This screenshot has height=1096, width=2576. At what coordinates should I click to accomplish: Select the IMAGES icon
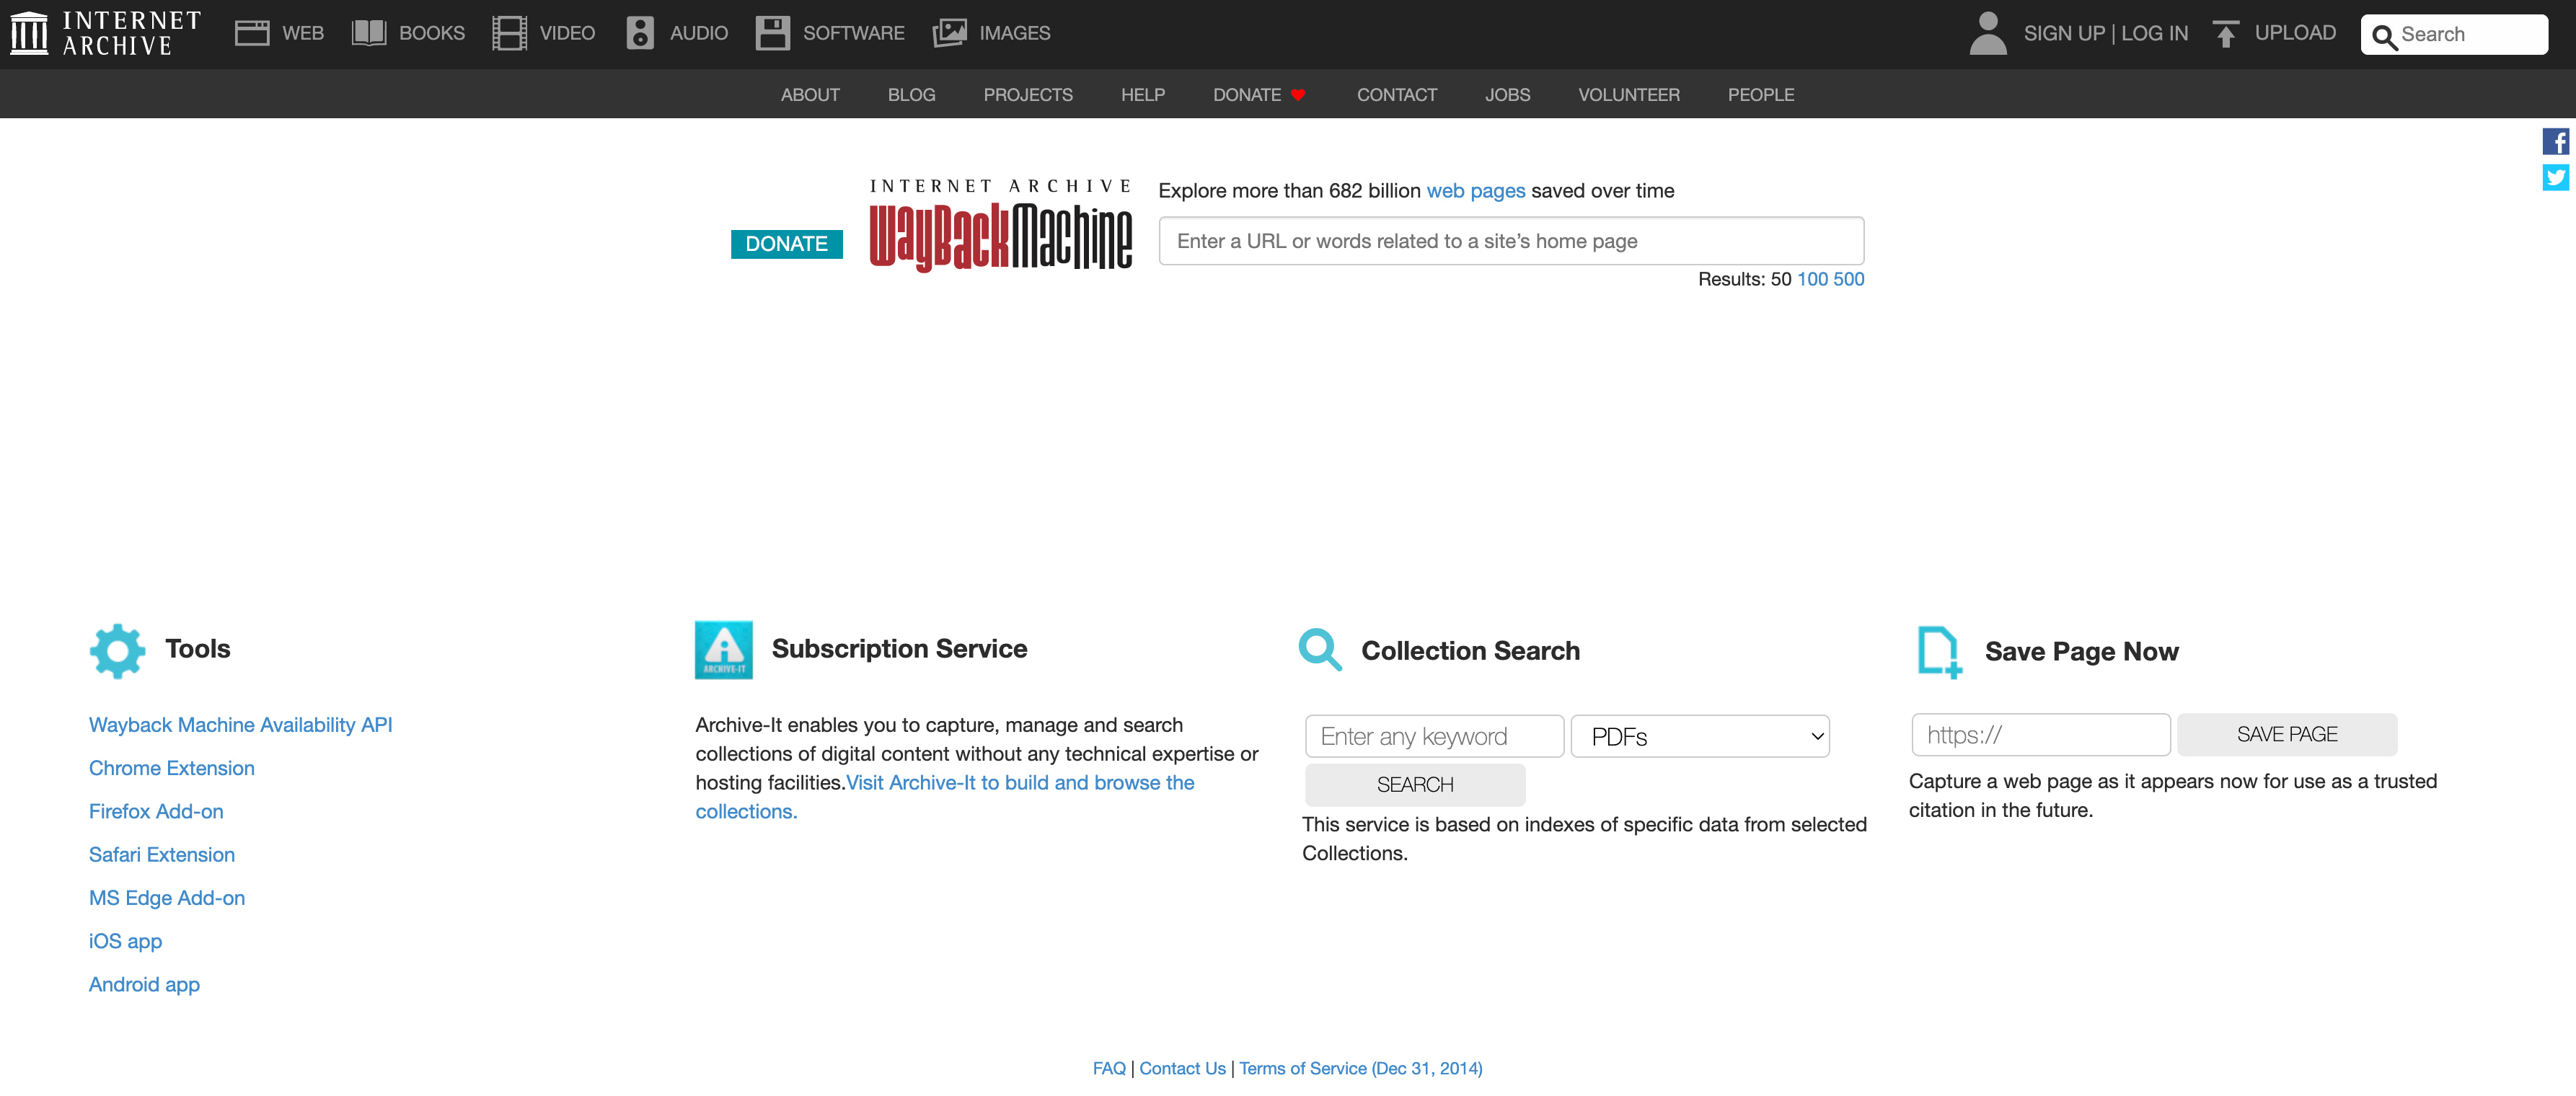949,32
